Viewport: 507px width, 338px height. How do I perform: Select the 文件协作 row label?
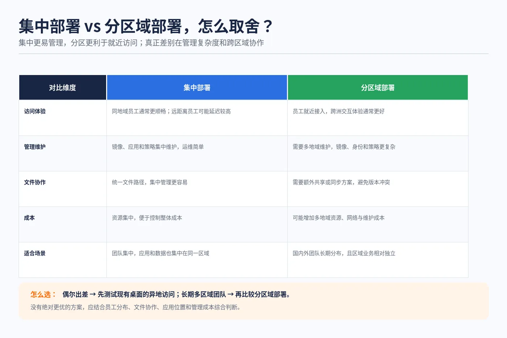click(35, 182)
